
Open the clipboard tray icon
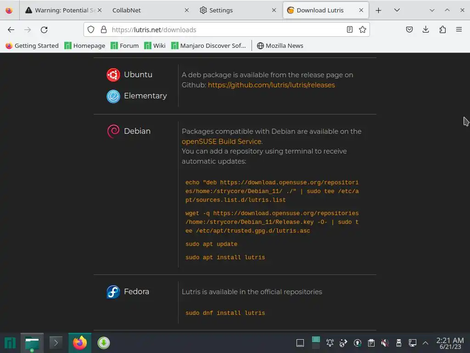371,343
